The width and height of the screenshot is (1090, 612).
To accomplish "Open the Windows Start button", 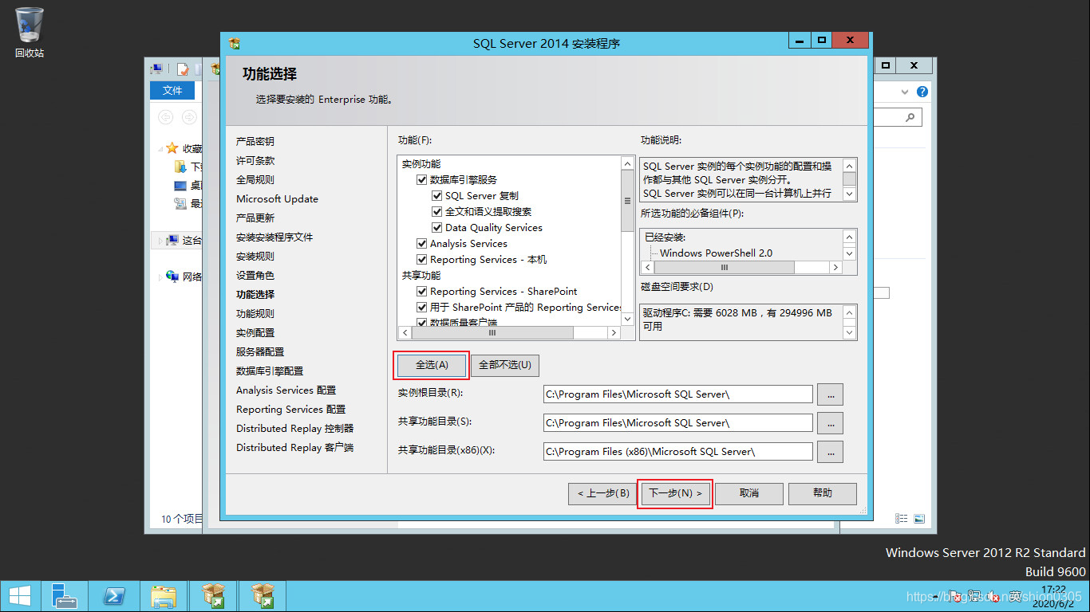I will pyautogui.click(x=20, y=596).
